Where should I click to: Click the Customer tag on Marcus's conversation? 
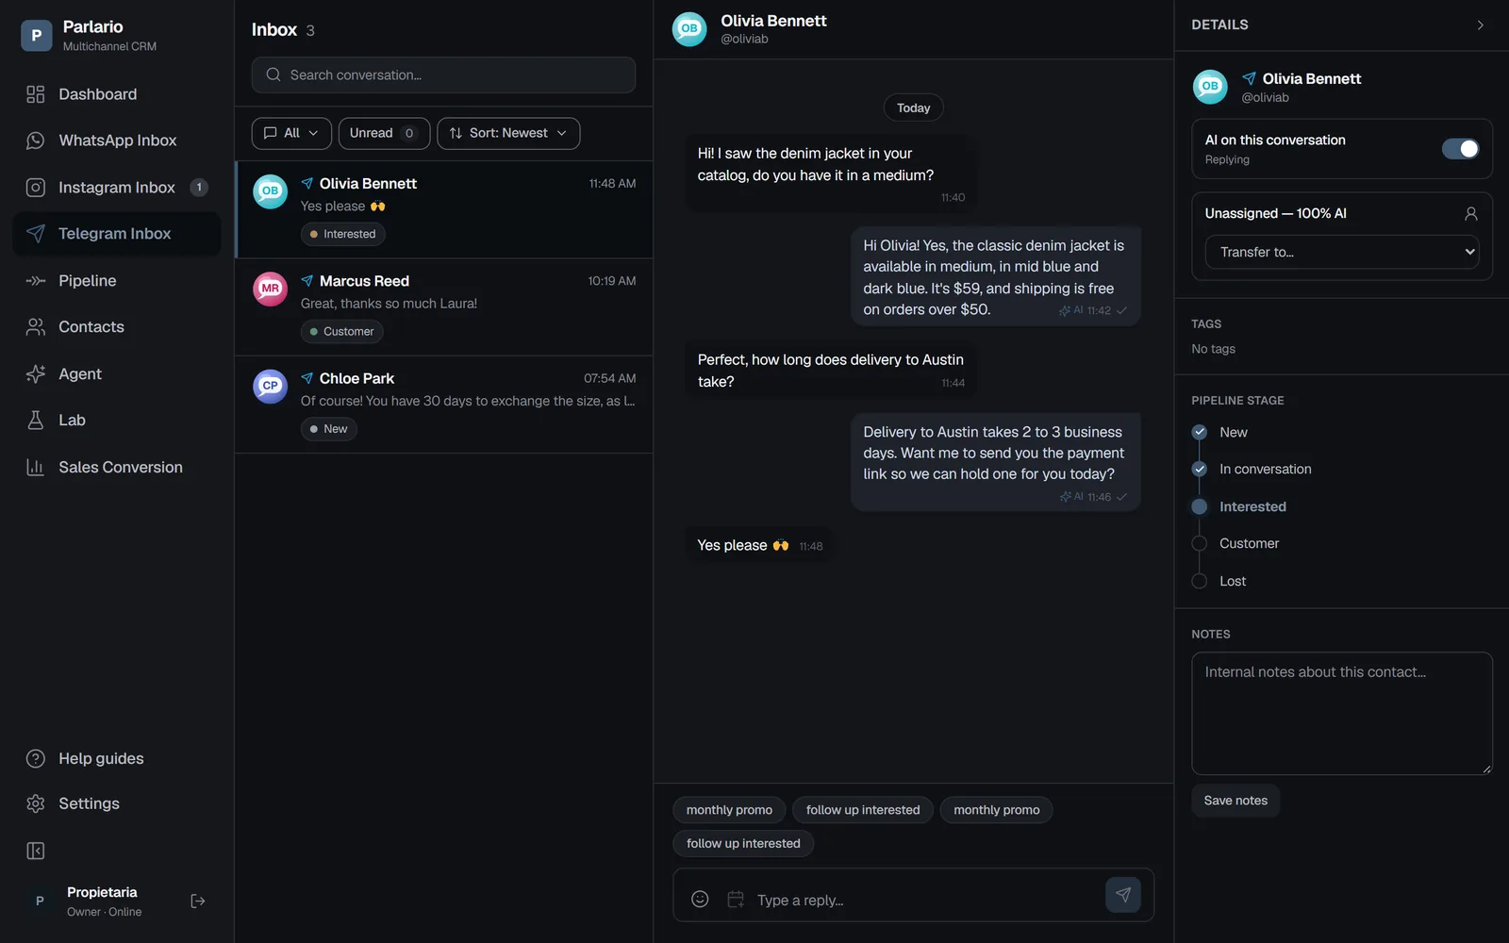coord(342,332)
